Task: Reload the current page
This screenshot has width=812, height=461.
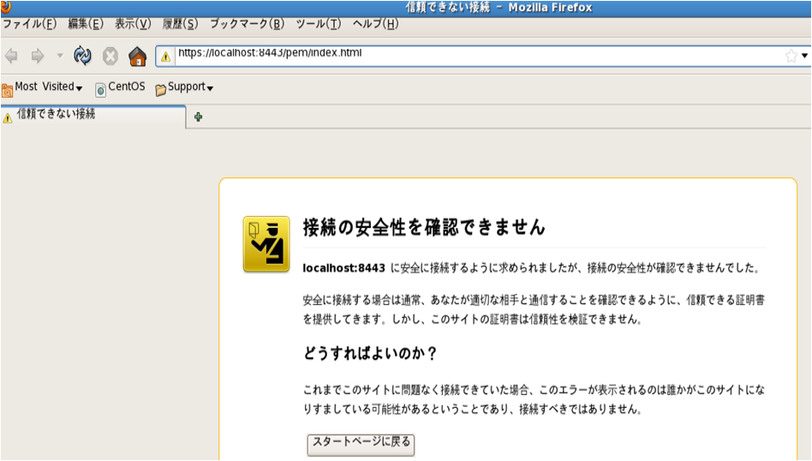Action: pyautogui.click(x=82, y=56)
